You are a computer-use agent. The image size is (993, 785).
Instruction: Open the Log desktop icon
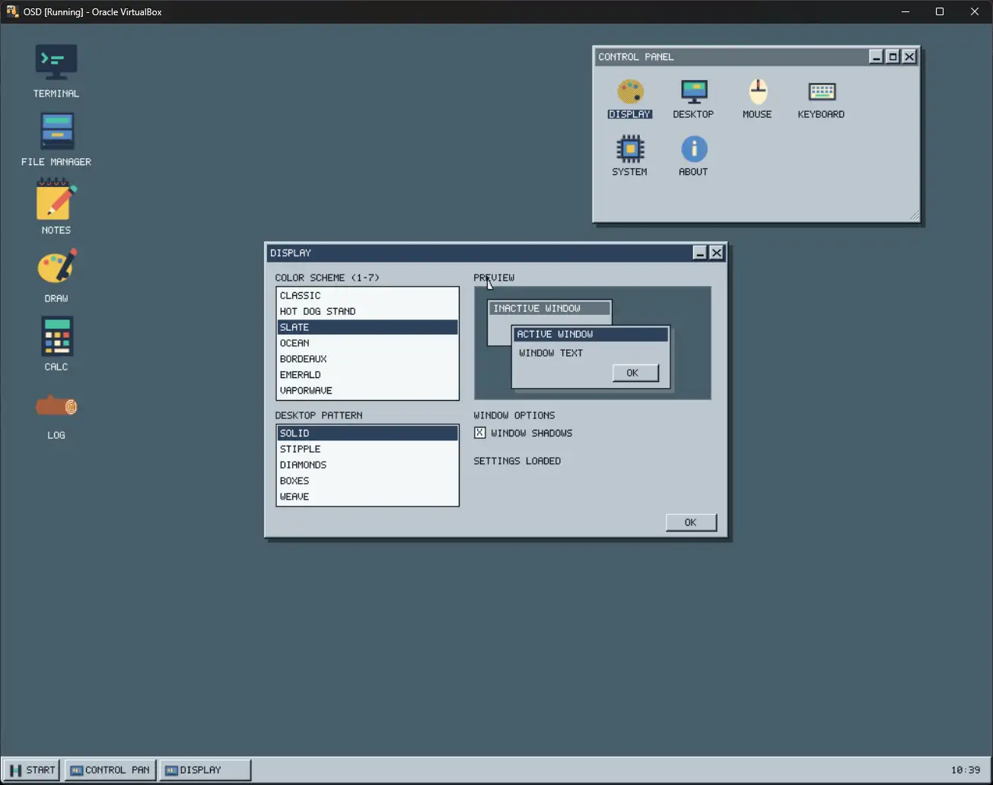(56, 415)
